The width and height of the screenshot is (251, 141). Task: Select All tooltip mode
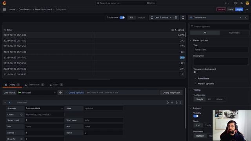(209, 99)
